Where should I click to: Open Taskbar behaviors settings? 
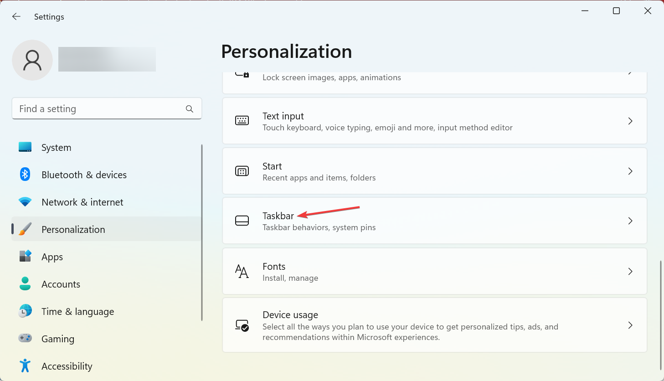tap(435, 221)
